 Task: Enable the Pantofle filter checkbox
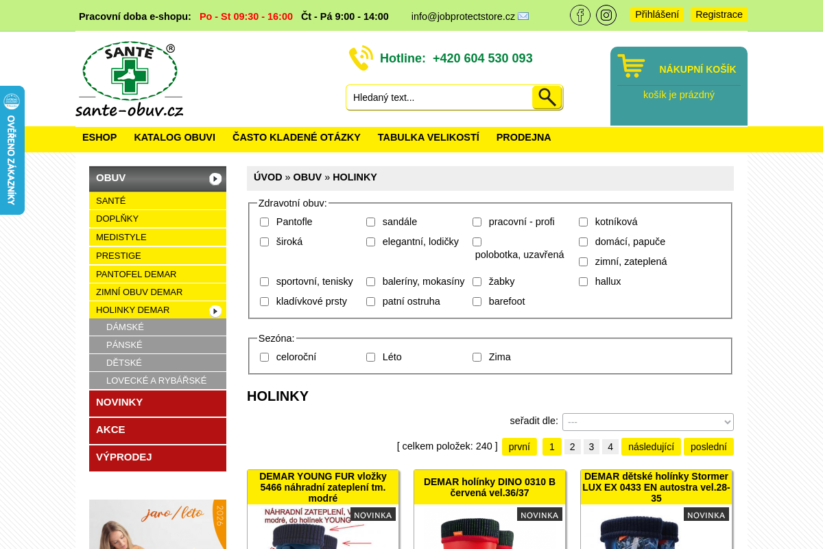point(264,222)
